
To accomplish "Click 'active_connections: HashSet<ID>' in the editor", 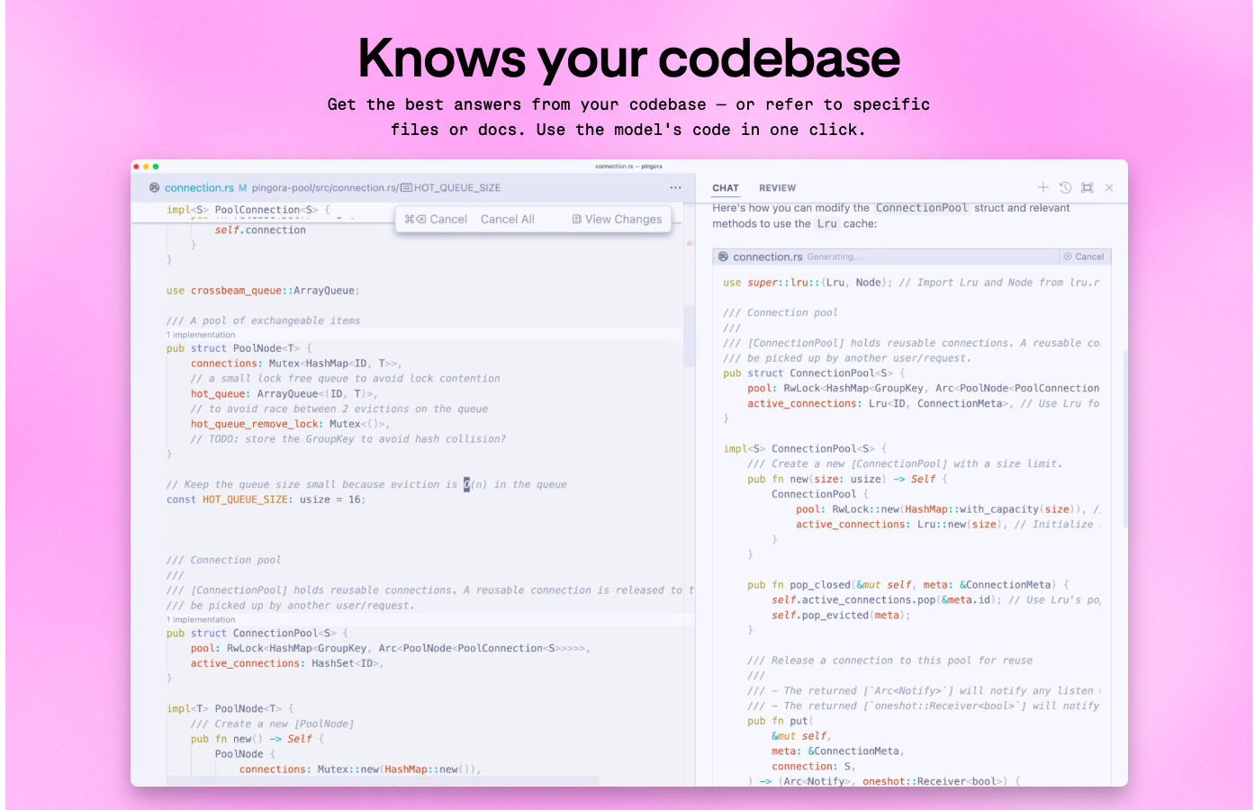I will [287, 663].
